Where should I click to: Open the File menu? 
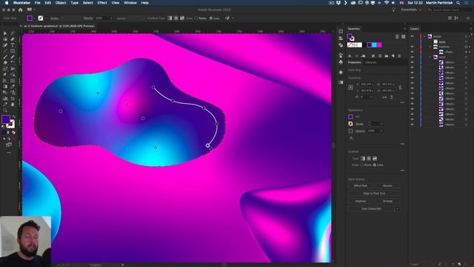[38, 3]
